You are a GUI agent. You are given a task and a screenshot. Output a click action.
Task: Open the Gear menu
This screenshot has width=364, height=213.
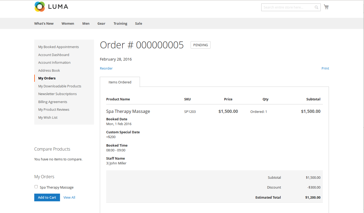coord(101,24)
